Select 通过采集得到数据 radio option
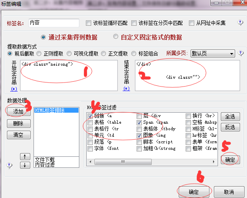247x198 pixels. (x=43, y=37)
